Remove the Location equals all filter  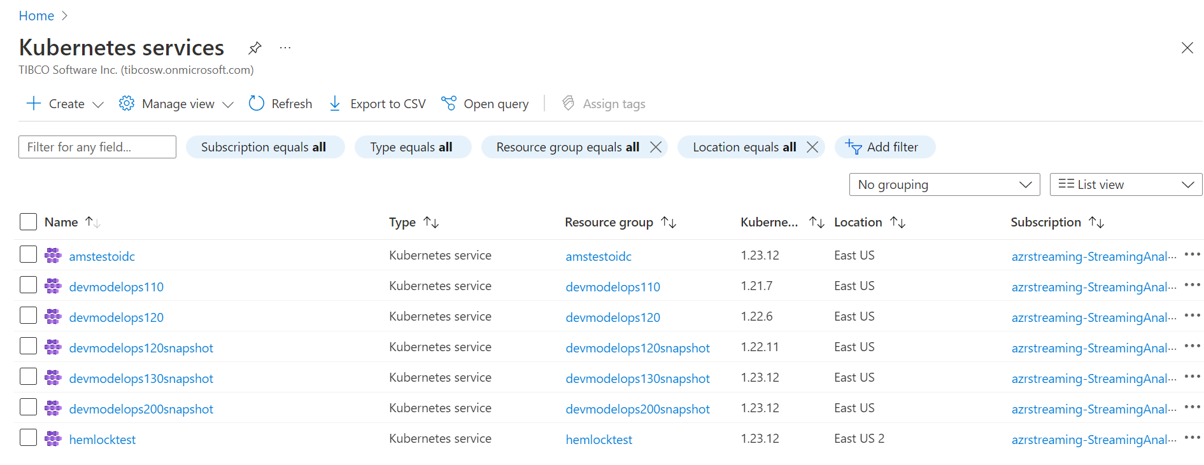click(x=812, y=147)
